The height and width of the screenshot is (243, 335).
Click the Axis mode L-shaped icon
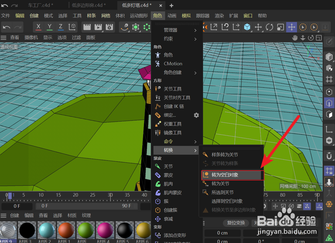329,129
